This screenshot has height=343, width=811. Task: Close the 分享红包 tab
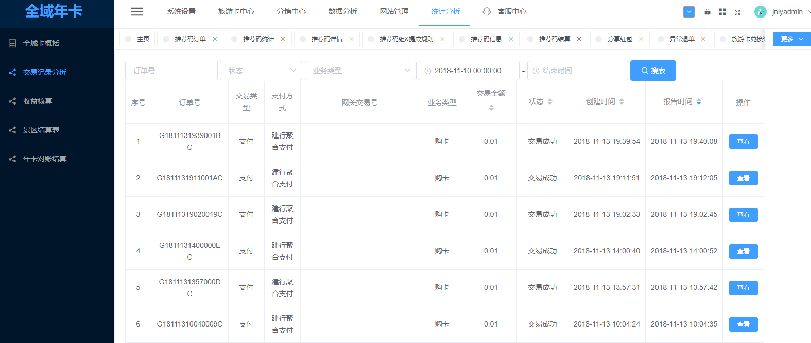point(641,39)
